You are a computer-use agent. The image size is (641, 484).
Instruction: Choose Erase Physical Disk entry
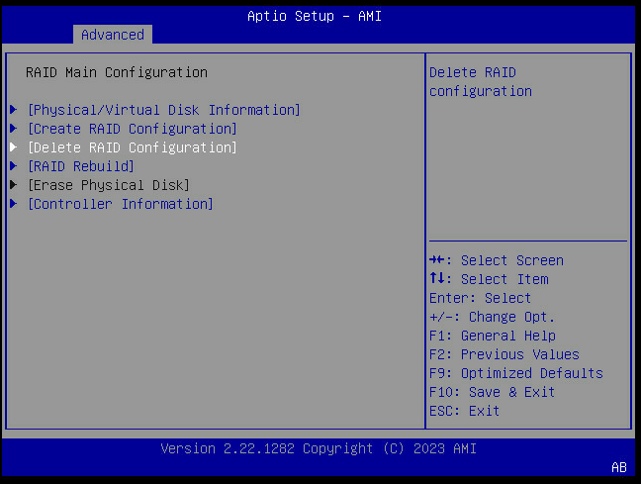pos(109,185)
